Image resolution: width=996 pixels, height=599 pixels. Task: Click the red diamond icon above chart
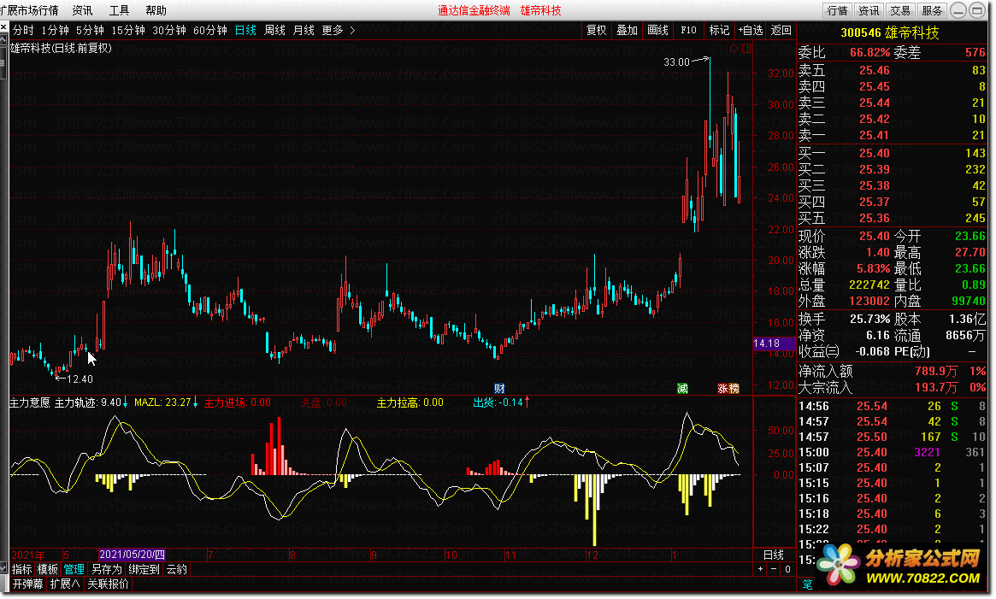(x=734, y=48)
